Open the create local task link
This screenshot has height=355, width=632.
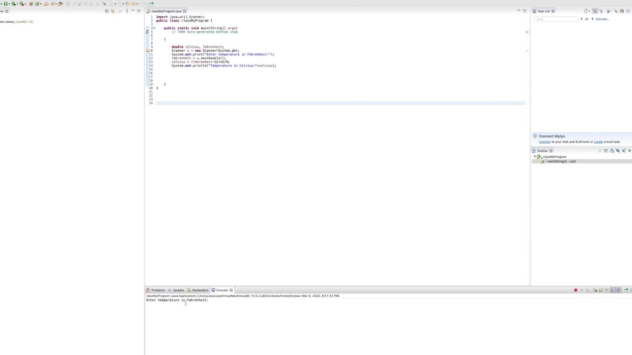pos(598,141)
